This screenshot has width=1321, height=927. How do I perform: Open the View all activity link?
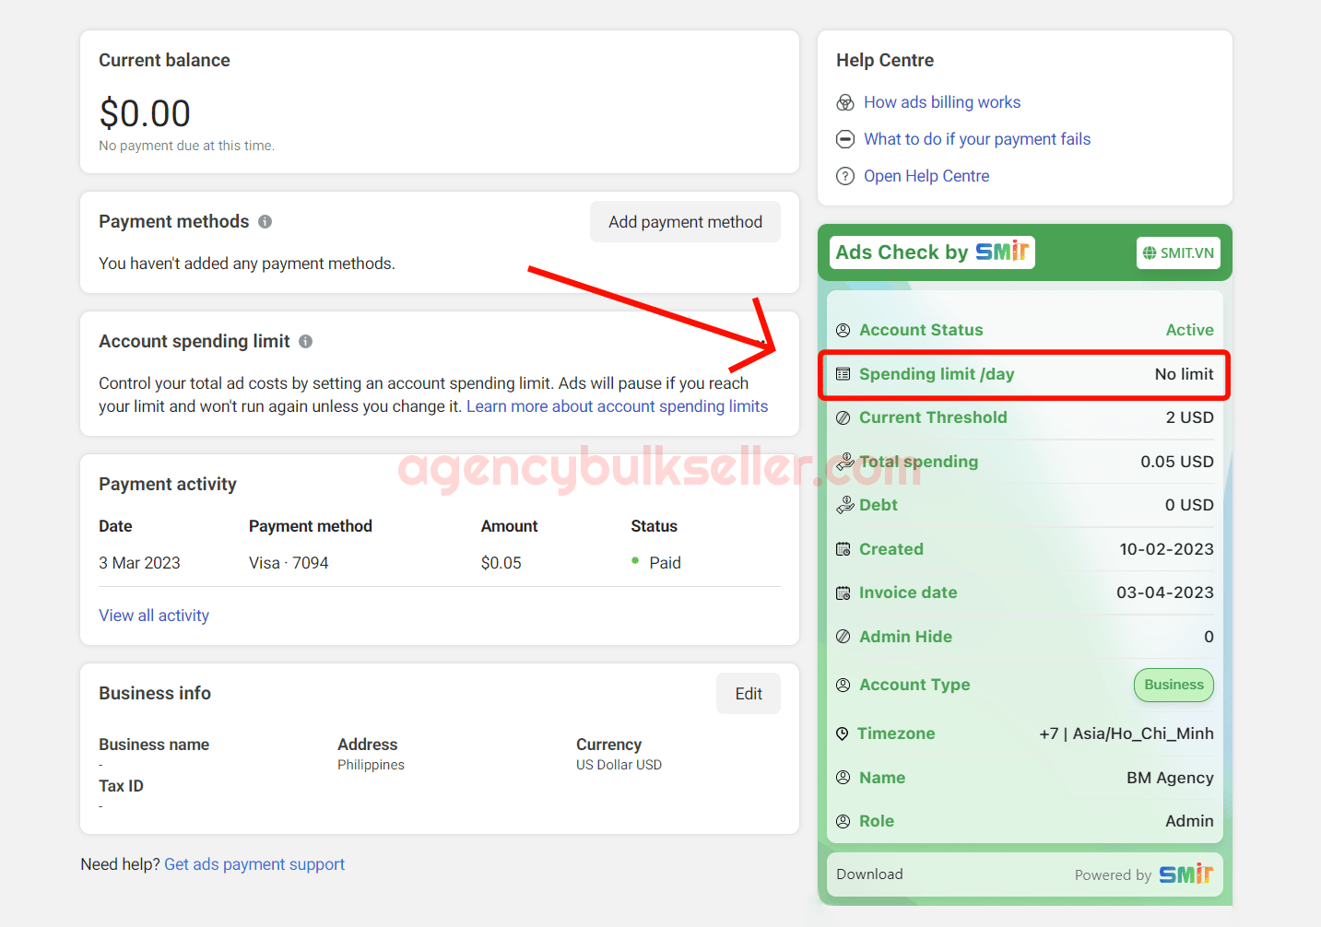[x=154, y=615]
